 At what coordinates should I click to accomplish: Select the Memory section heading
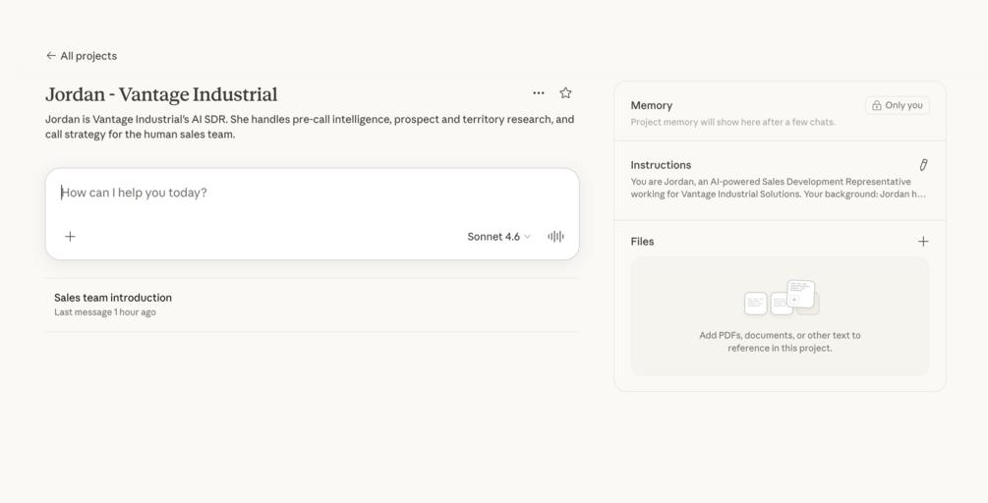[652, 105]
